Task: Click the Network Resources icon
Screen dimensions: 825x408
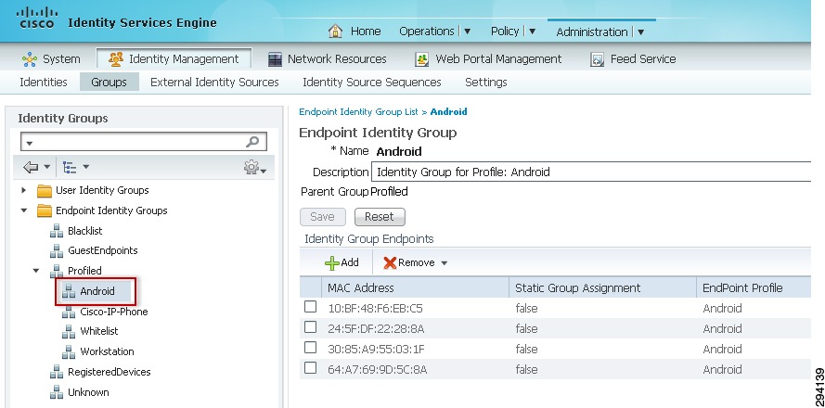Action: (275, 59)
